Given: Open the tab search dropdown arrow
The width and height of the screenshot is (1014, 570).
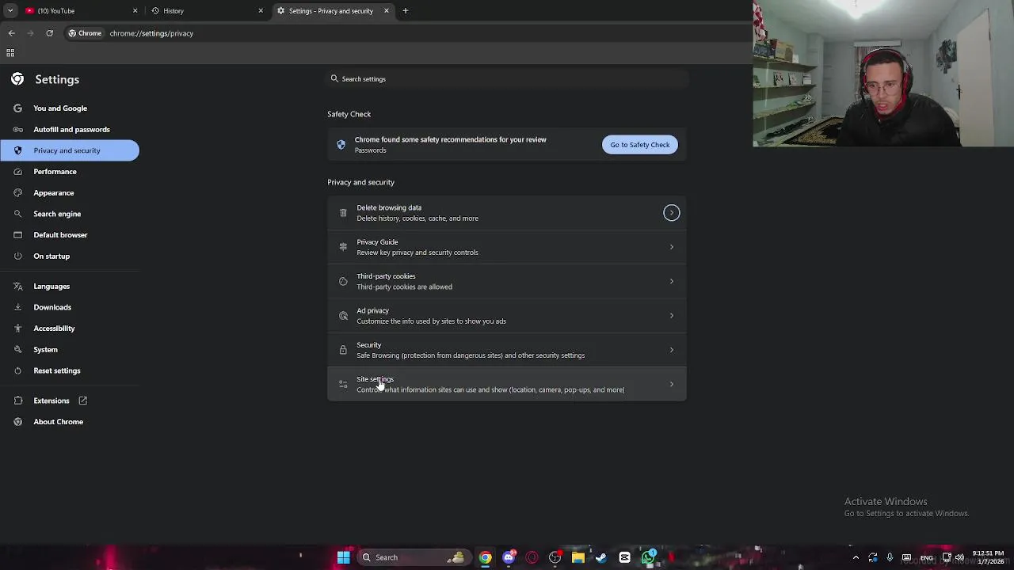Looking at the screenshot, I should [x=10, y=11].
